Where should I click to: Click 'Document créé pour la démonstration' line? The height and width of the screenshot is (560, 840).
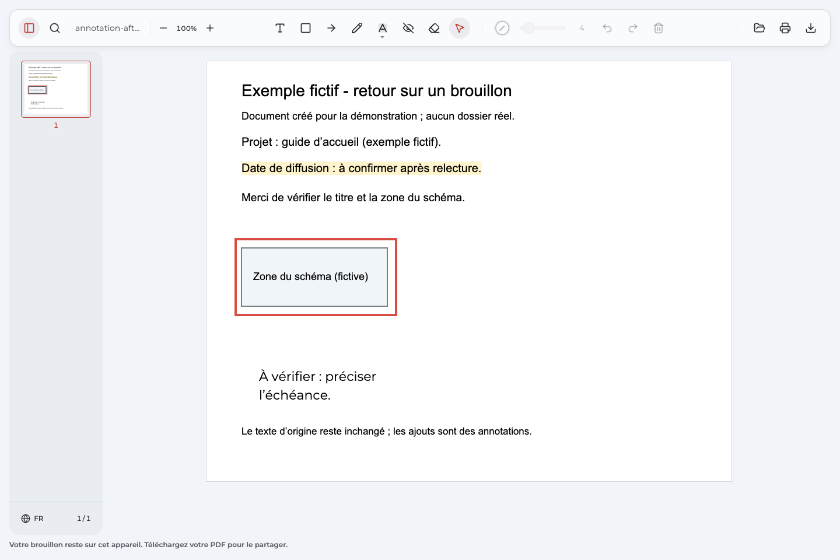pos(378,116)
